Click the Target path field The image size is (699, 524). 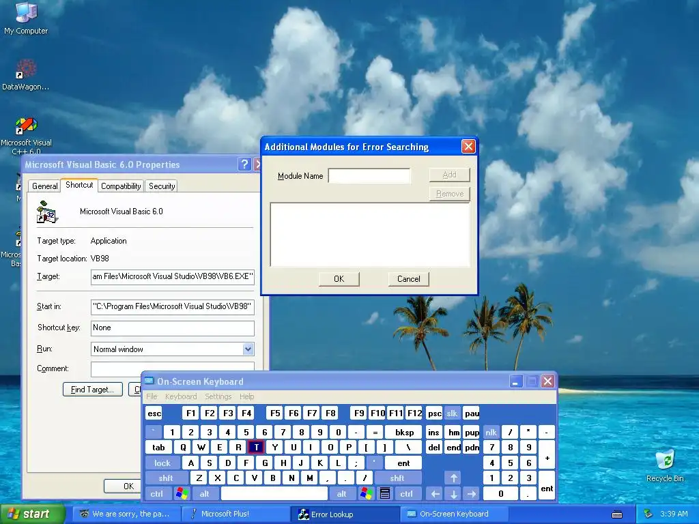click(x=173, y=277)
